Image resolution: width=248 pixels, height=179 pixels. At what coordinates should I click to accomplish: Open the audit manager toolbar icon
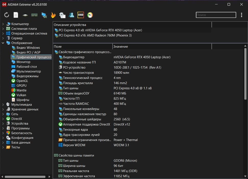[62, 15]
